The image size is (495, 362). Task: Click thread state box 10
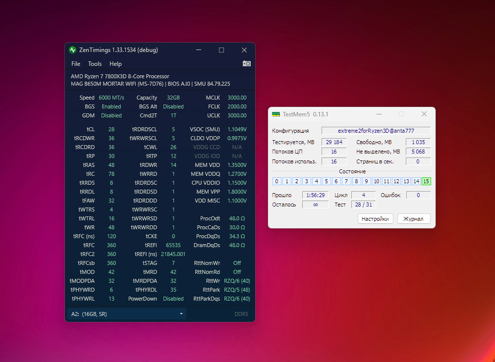tap(376, 181)
